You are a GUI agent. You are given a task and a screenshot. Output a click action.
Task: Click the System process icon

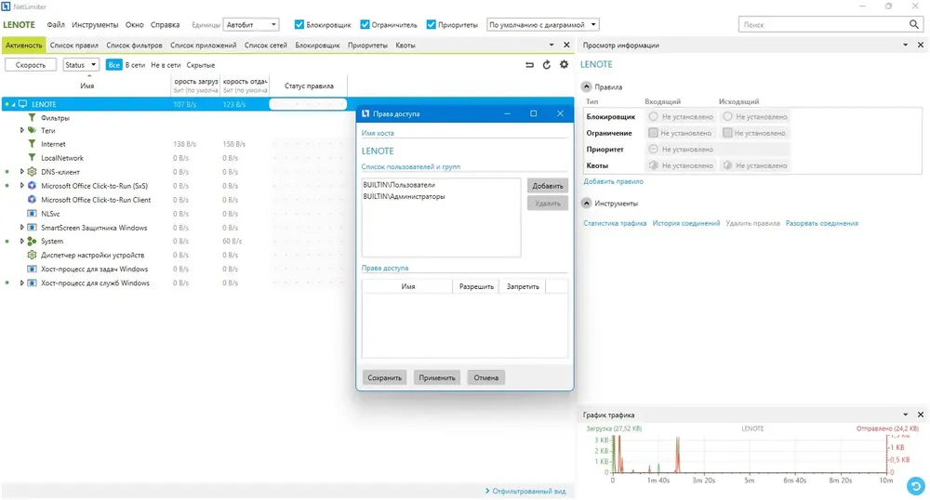pyautogui.click(x=32, y=241)
